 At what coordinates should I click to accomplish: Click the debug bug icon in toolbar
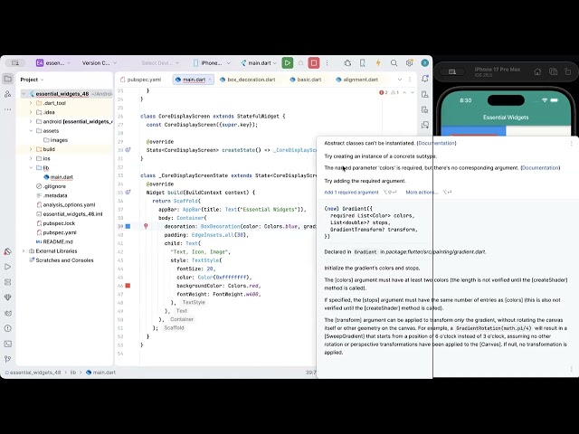click(347, 63)
